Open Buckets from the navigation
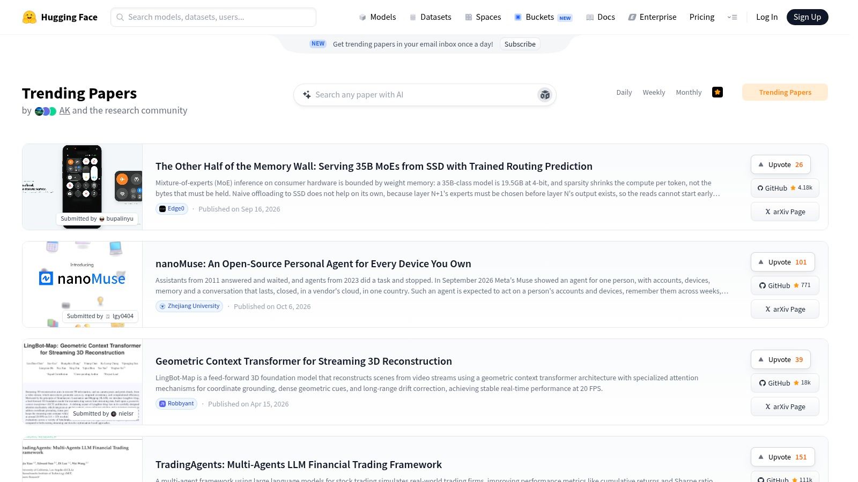The height and width of the screenshot is (482, 858). tap(543, 17)
